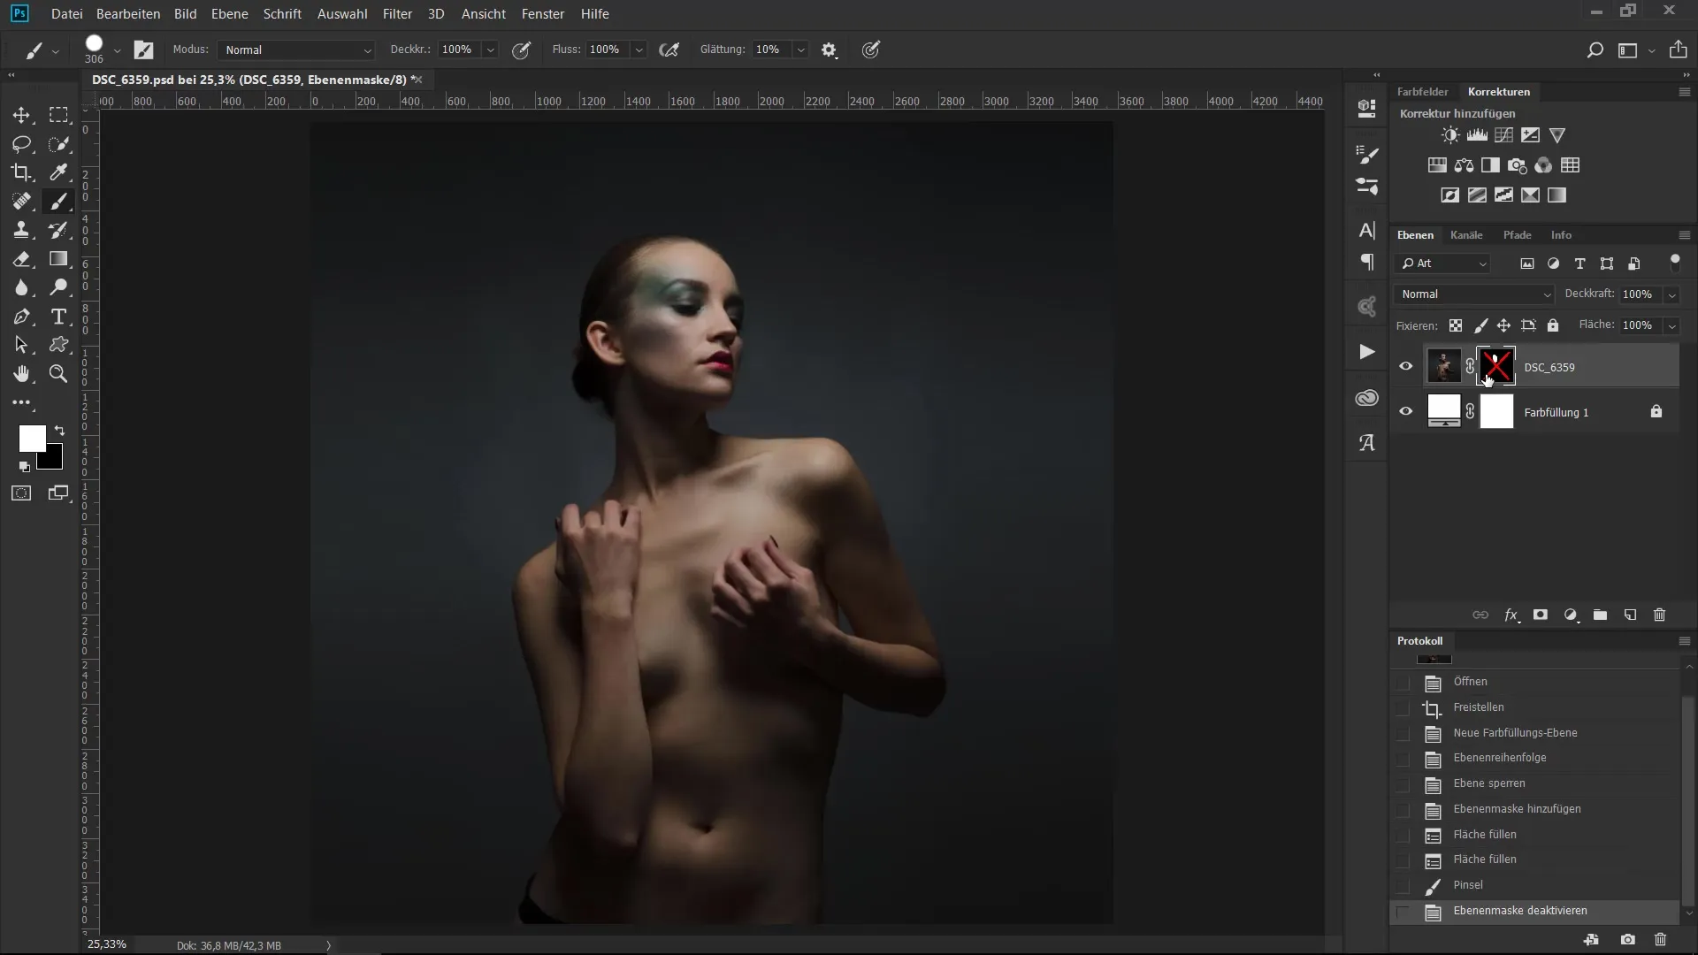The image size is (1698, 955).
Task: Toggle layer filtering switch
Action: (x=1674, y=262)
